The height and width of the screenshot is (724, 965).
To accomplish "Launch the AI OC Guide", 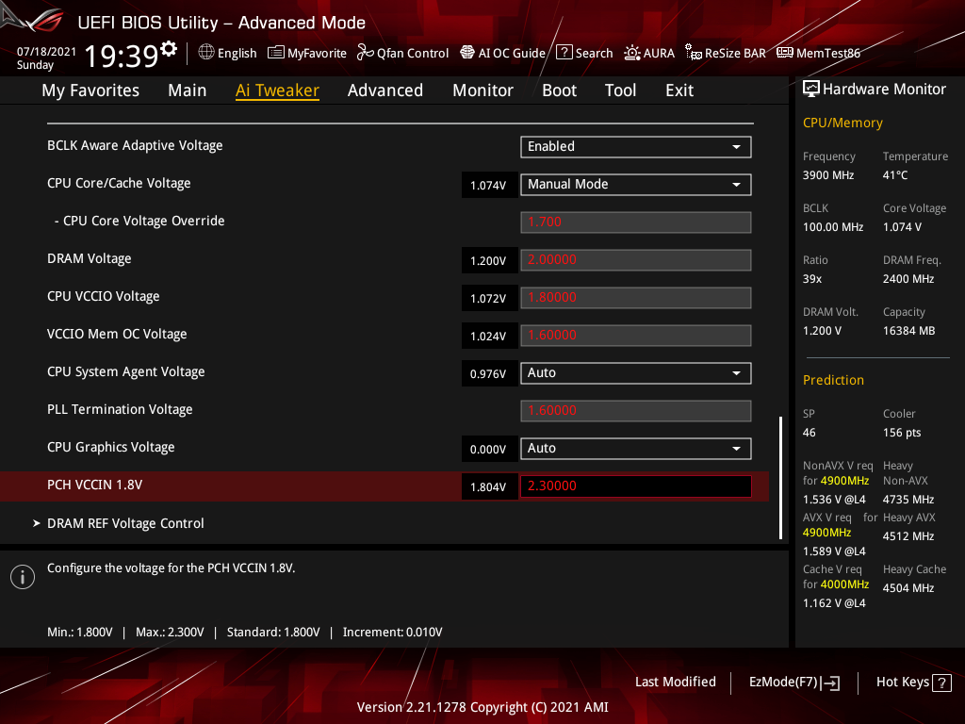I will click(502, 53).
